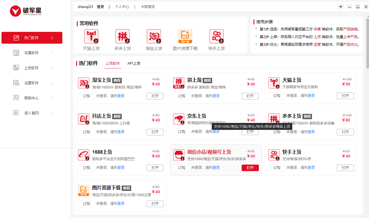Viewport: 369px width, 218px height.
Task: Open the title bar dropdown triangle menu
Action: [x=341, y=7]
